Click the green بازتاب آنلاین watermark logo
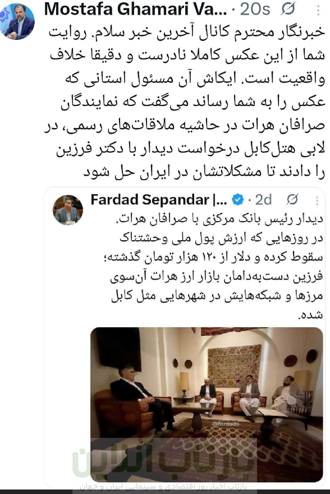330x494 pixels. (164, 459)
